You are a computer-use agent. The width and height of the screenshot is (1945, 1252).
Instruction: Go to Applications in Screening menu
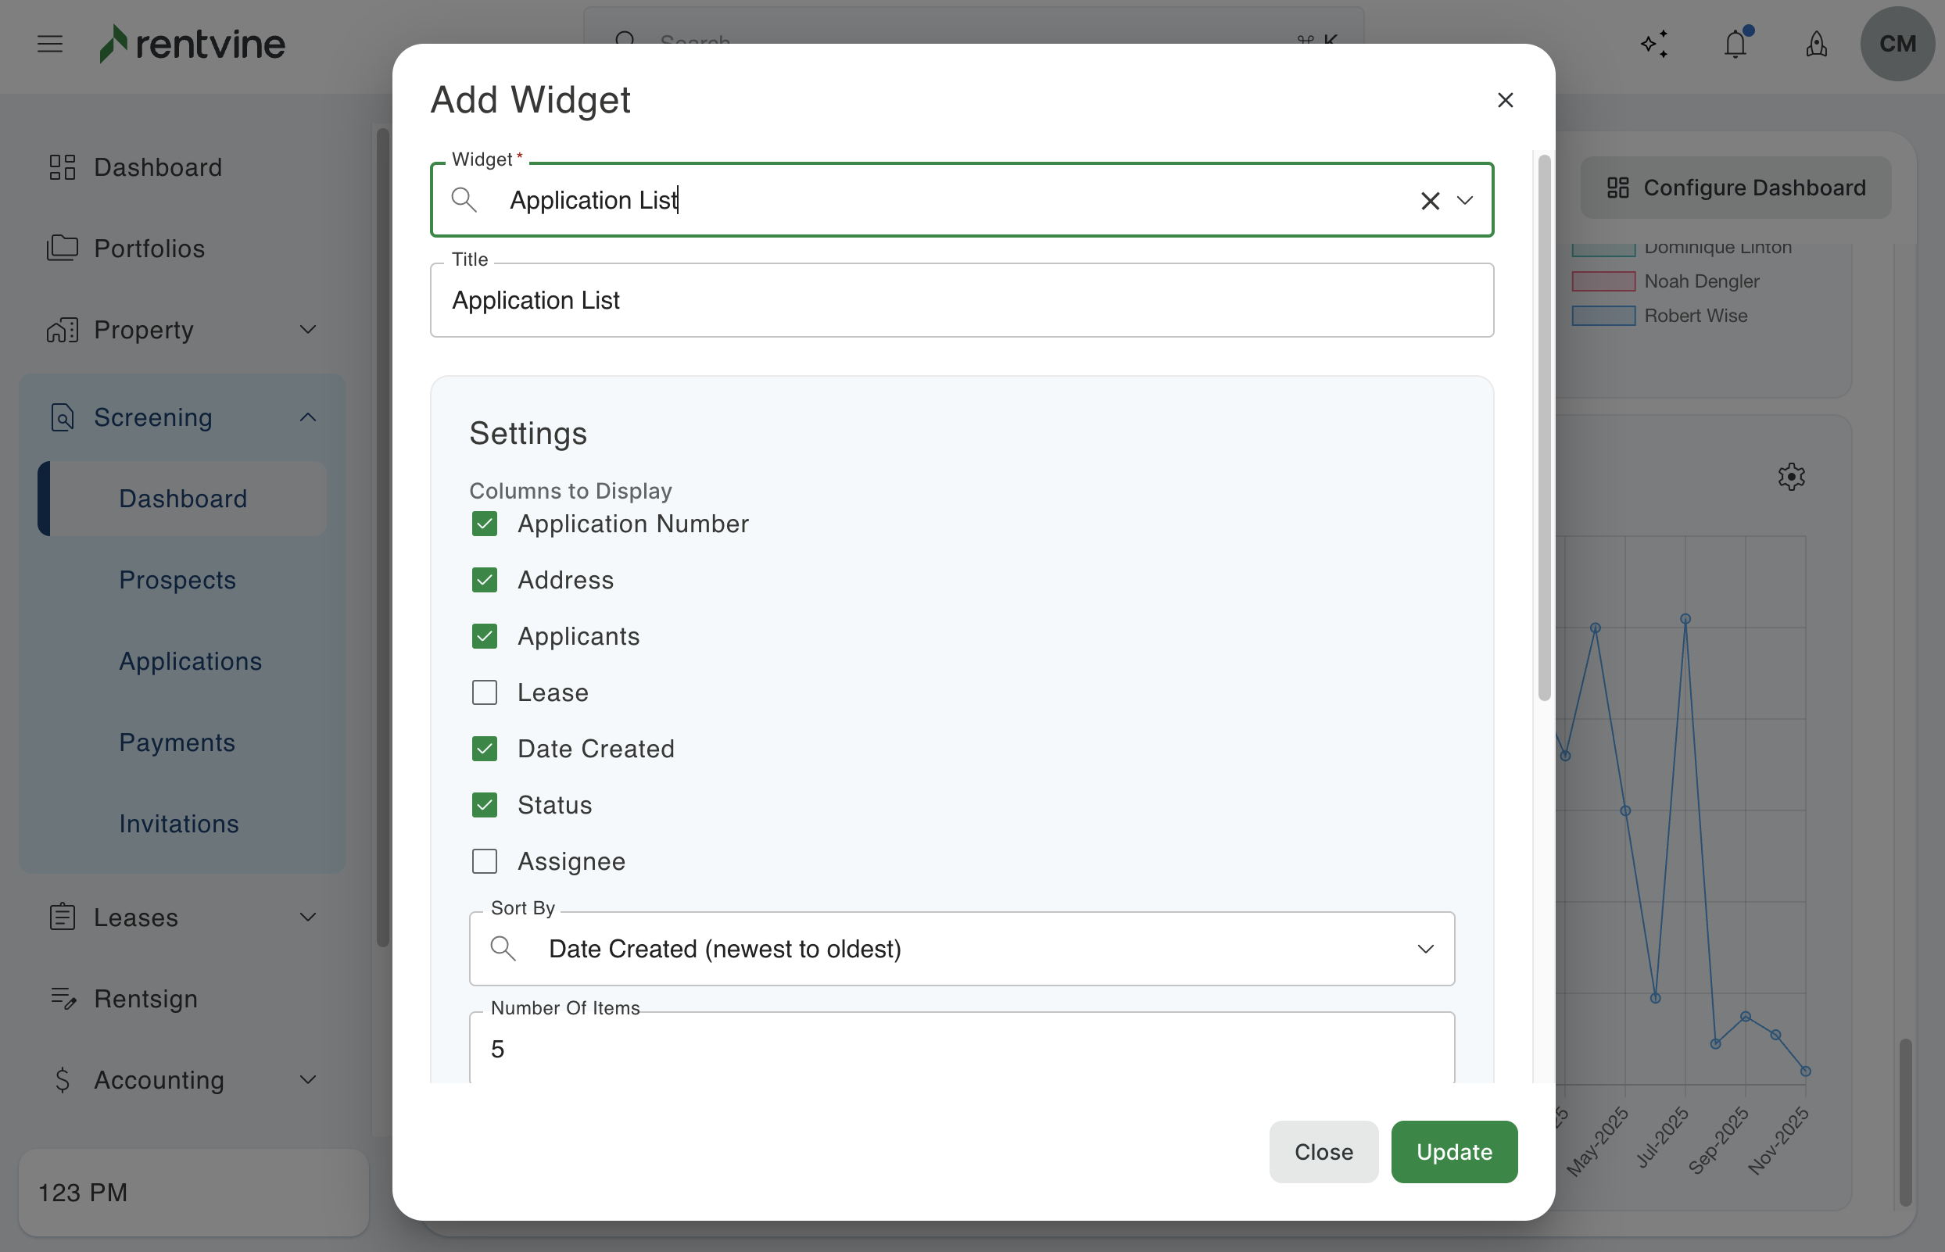190,661
